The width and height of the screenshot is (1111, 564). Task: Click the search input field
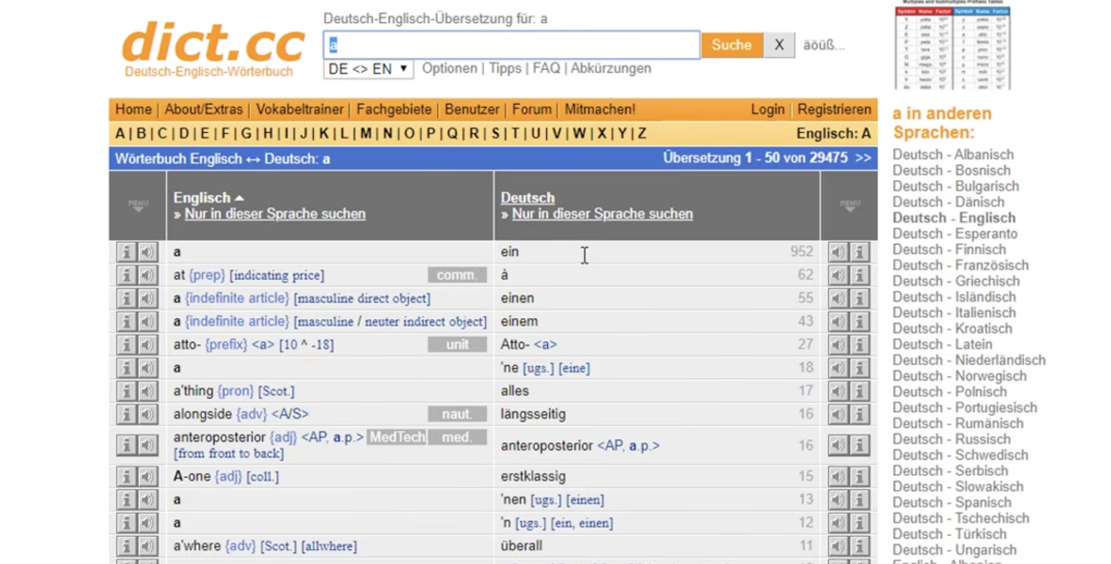point(511,45)
